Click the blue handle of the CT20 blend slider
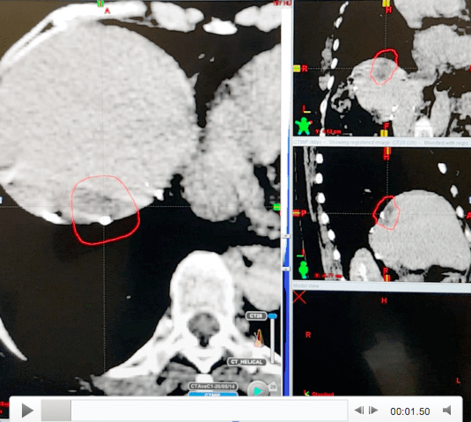471x422 pixels. pos(272,316)
